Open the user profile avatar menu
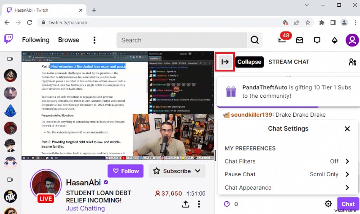This screenshot has width=360, height=214. point(352,40)
